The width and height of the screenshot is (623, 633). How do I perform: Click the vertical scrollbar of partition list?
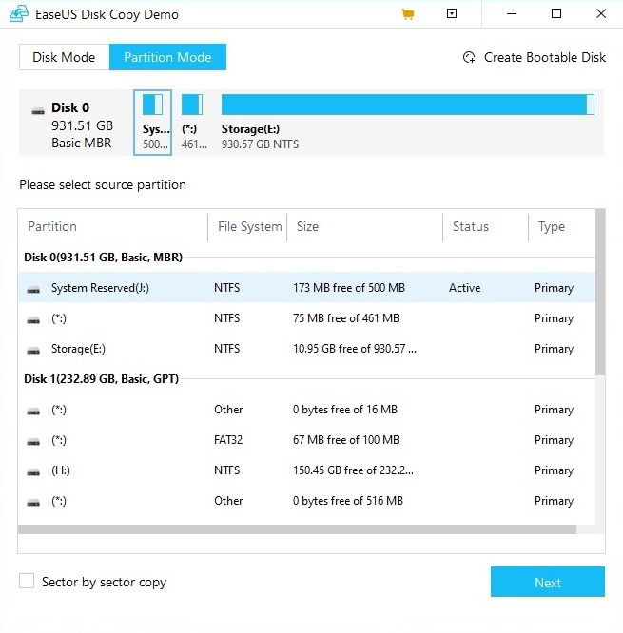(x=600, y=292)
